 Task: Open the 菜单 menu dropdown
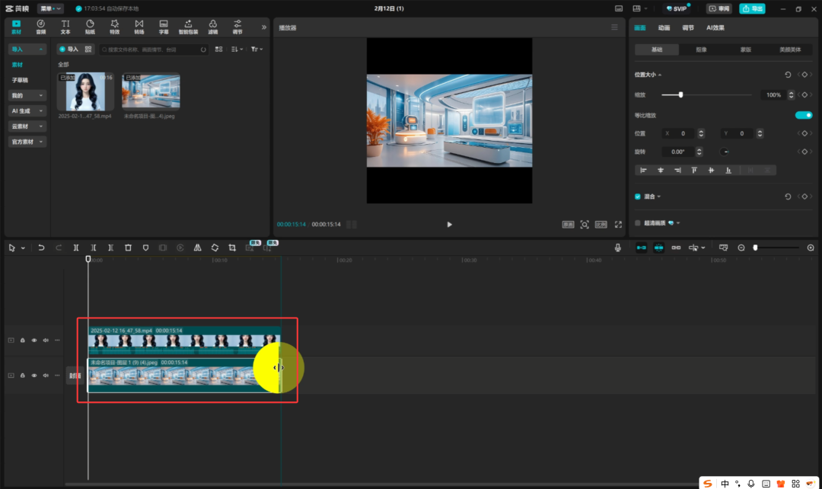pyautogui.click(x=51, y=8)
